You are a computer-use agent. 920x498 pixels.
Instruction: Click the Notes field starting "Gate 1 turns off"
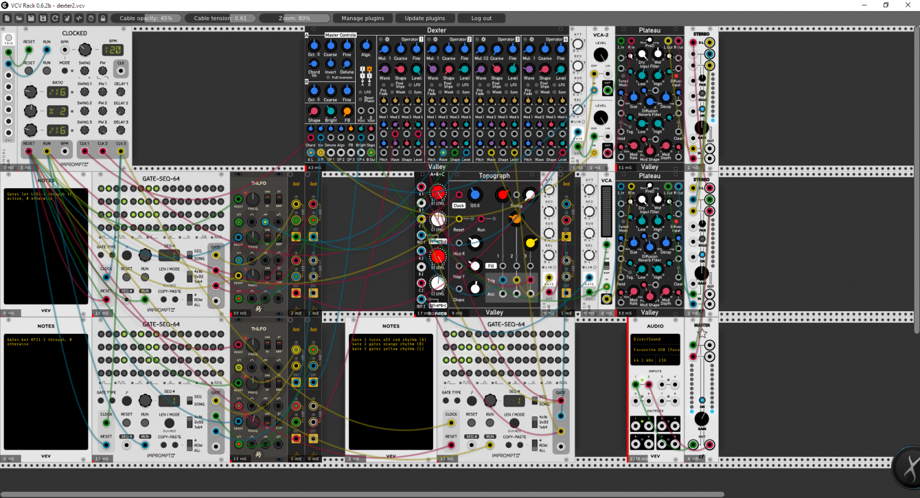click(x=391, y=393)
